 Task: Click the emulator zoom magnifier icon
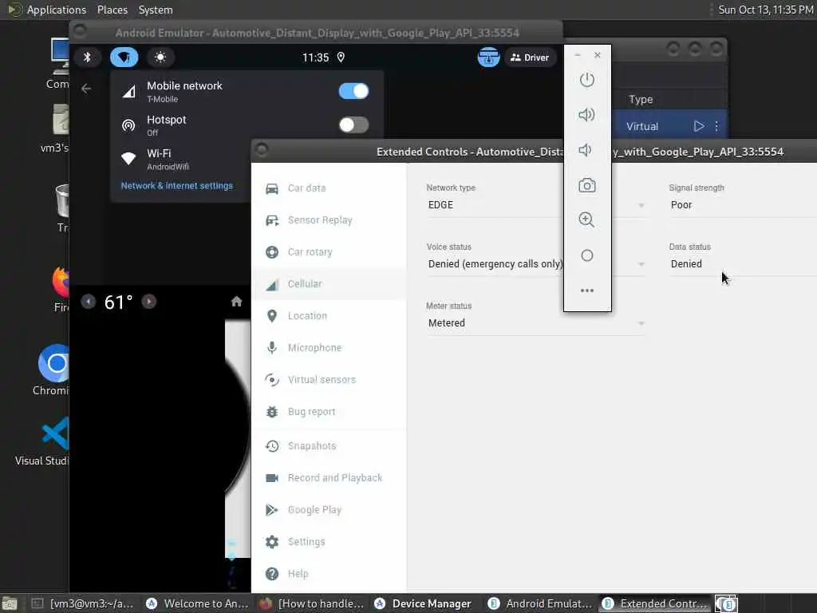click(x=586, y=220)
